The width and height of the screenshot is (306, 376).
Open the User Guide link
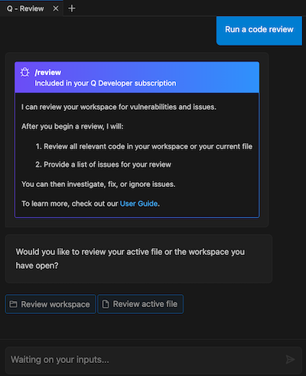[x=138, y=204]
